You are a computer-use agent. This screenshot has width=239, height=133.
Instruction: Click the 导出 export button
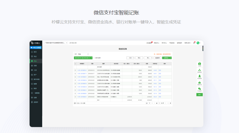point(139,58)
